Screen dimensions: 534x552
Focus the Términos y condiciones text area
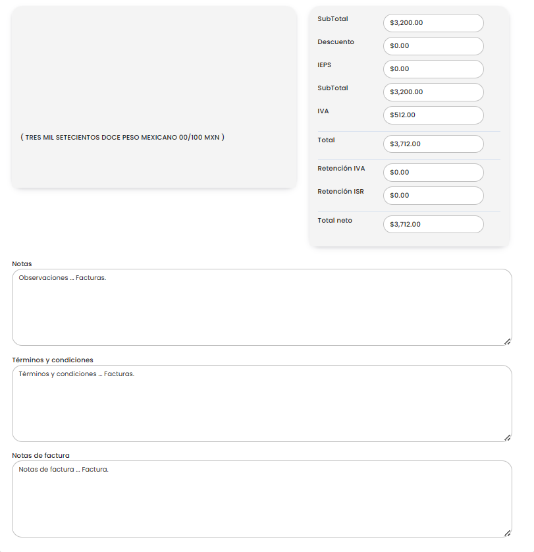(x=261, y=404)
